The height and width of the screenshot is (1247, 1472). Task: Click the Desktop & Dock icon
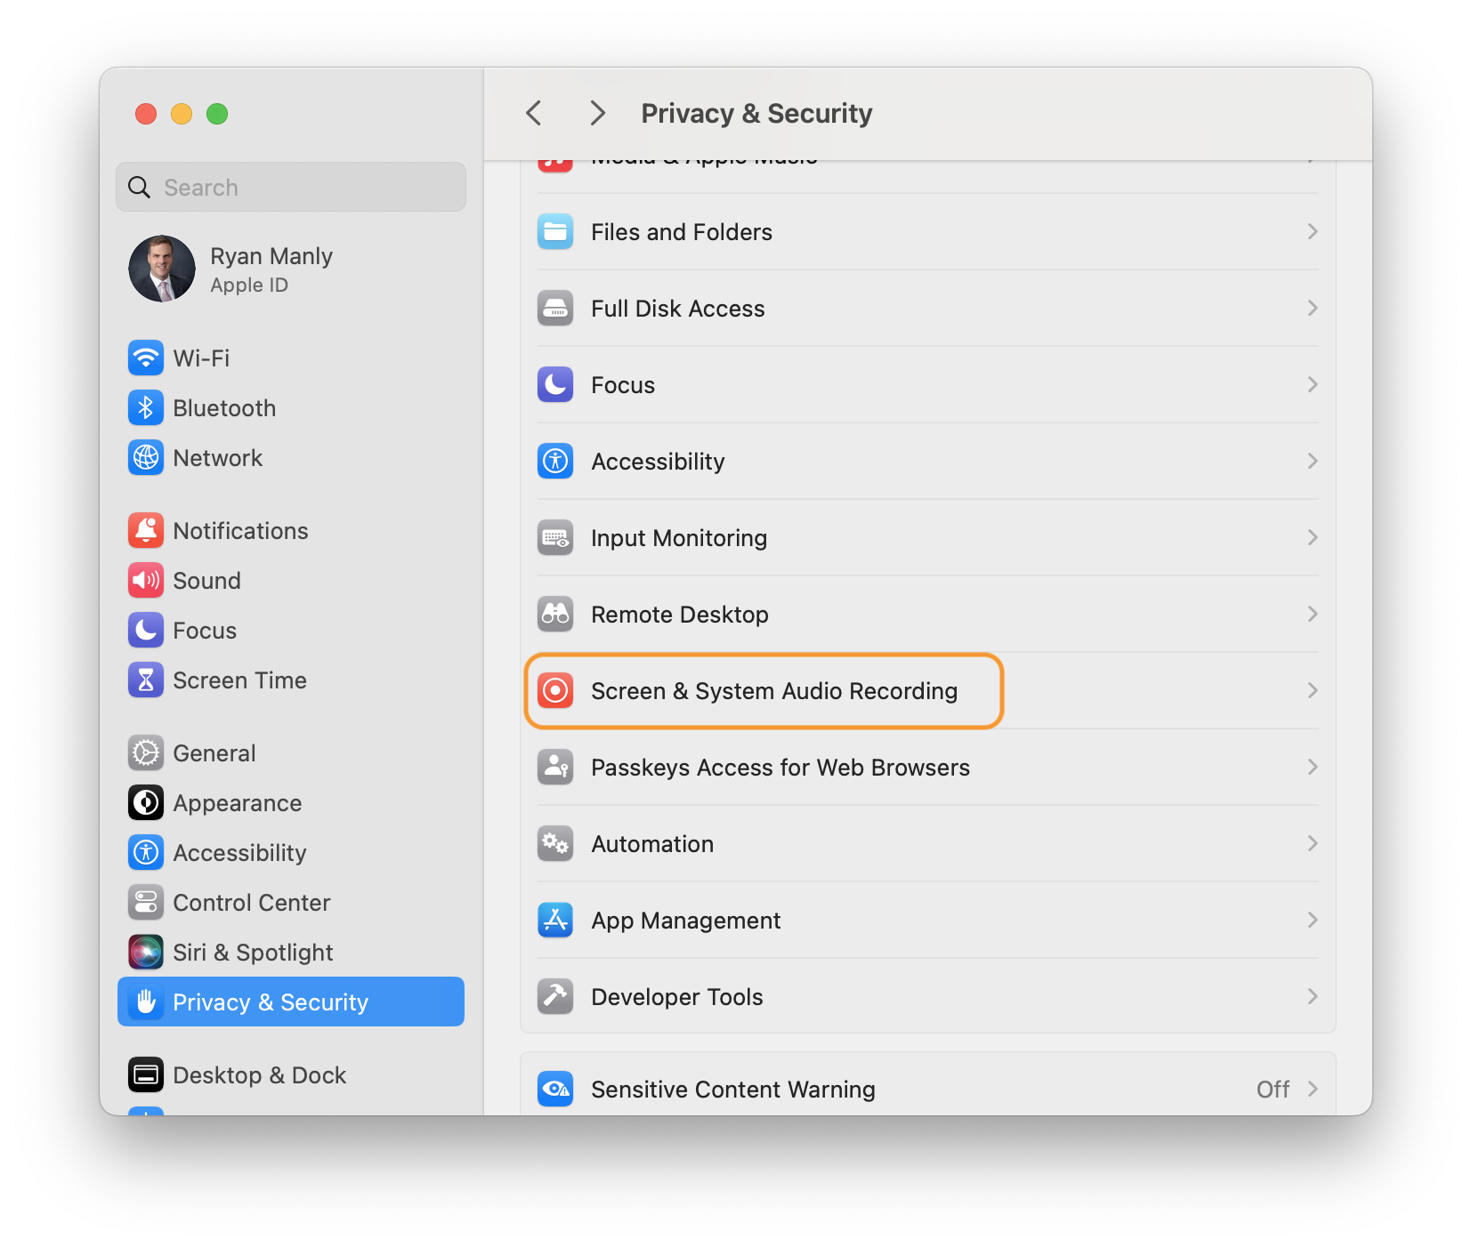[x=146, y=1075]
